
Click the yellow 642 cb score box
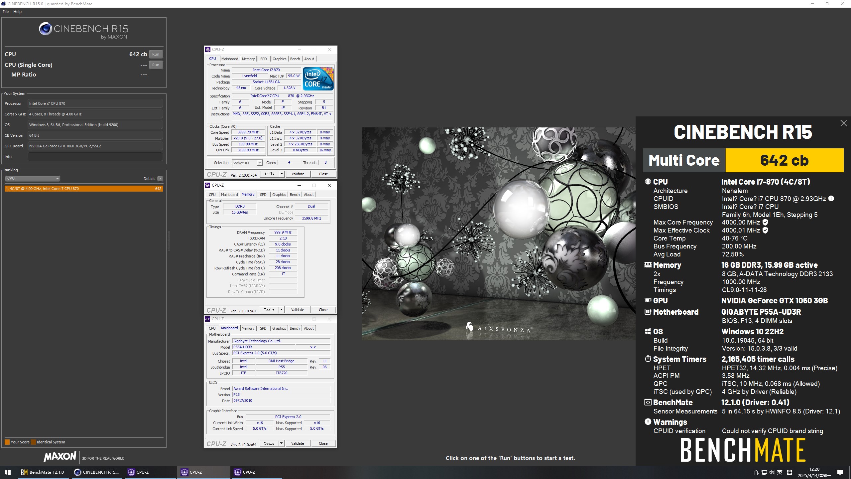pos(784,160)
